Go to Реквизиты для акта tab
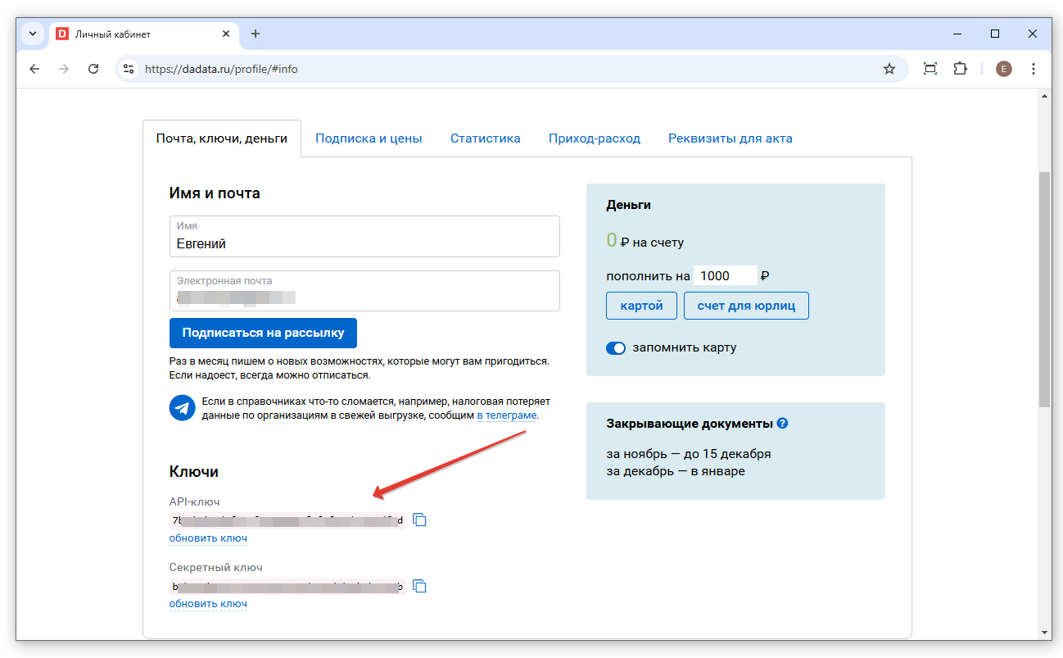This screenshot has height=658, width=1063. 730,138
